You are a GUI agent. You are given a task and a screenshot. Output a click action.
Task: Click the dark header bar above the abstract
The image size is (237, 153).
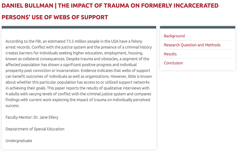point(79,27)
